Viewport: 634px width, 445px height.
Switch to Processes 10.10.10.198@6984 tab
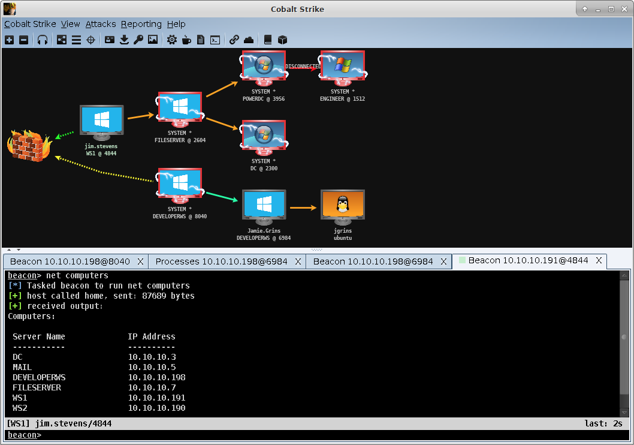[x=221, y=261]
